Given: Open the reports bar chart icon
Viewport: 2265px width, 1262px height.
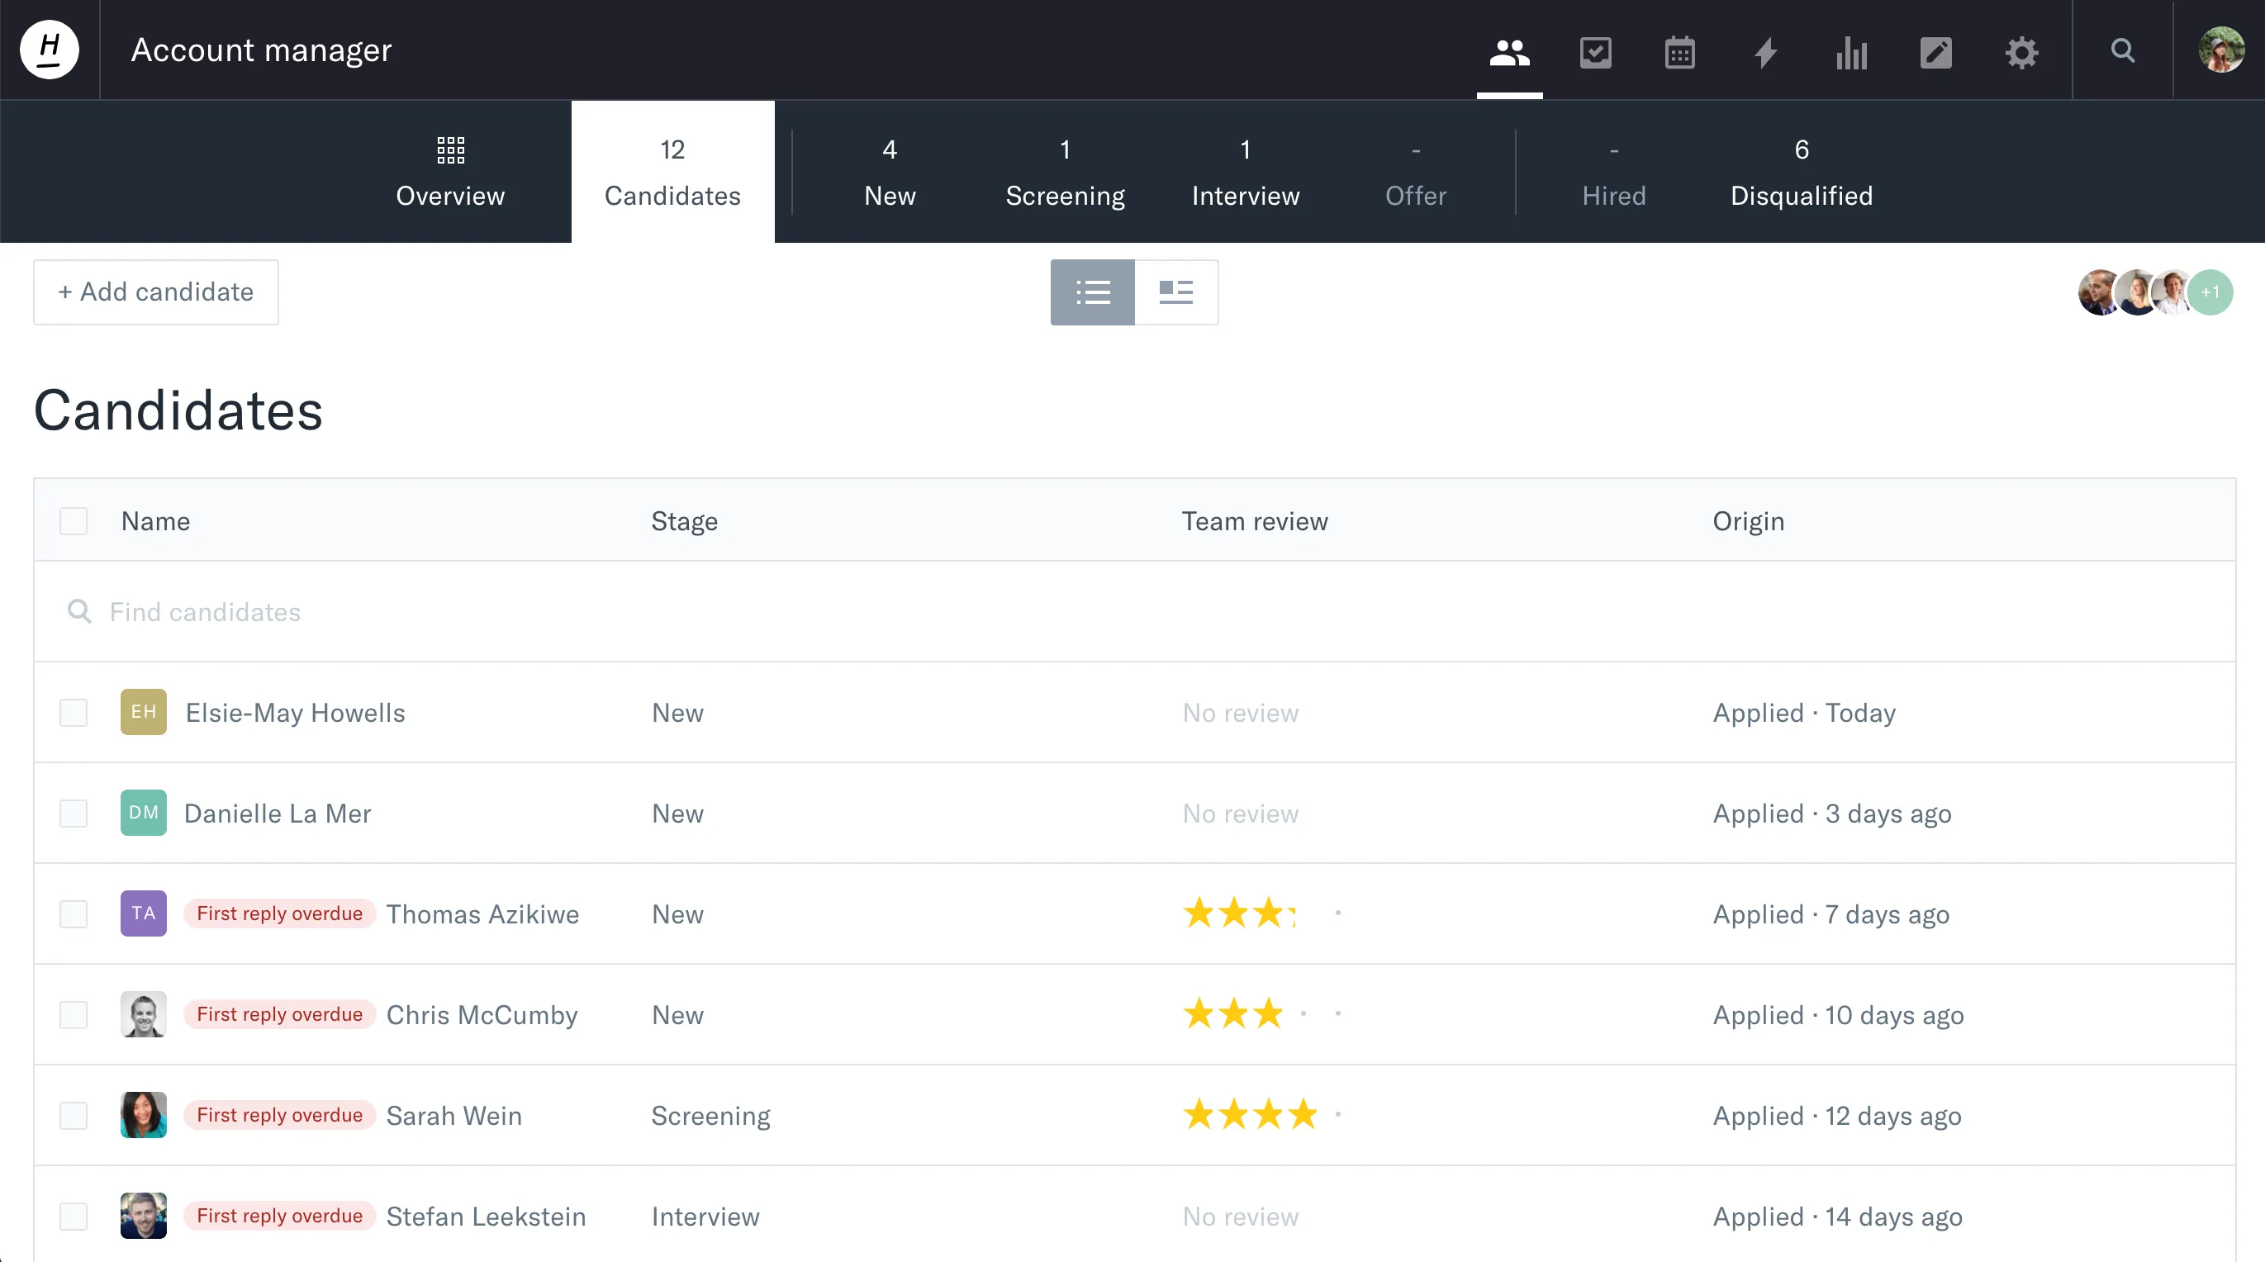Looking at the screenshot, I should (x=1851, y=53).
